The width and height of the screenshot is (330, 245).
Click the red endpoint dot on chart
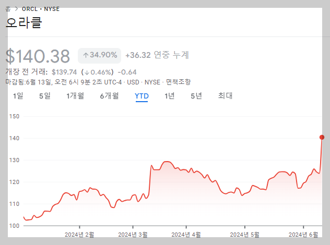click(322, 137)
